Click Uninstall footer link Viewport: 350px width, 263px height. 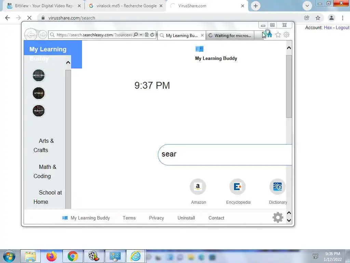point(186,218)
